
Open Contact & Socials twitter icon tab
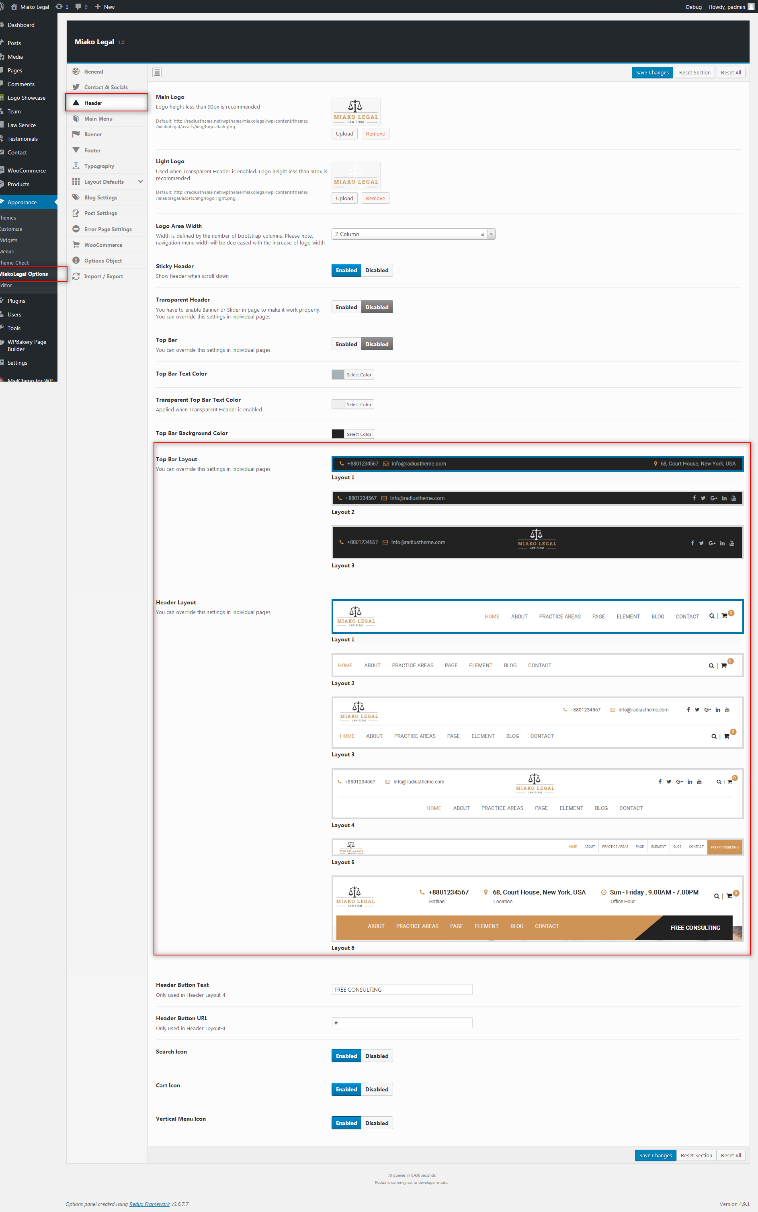[76, 87]
